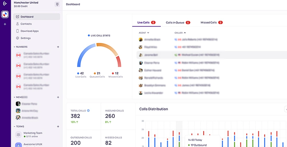
Task: Click the KrispCall logo at top left
Action: coord(5,4)
